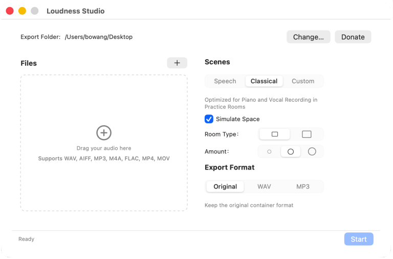Choose the medium Amount circle
The width and height of the screenshot is (393, 259).
click(x=291, y=152)
